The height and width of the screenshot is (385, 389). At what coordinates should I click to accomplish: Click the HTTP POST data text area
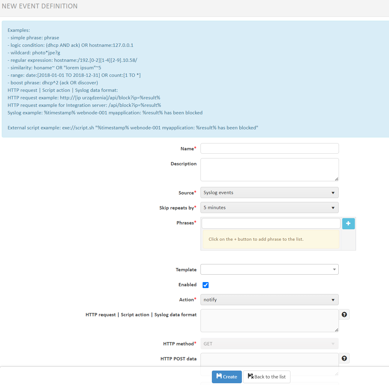point(269,360)
